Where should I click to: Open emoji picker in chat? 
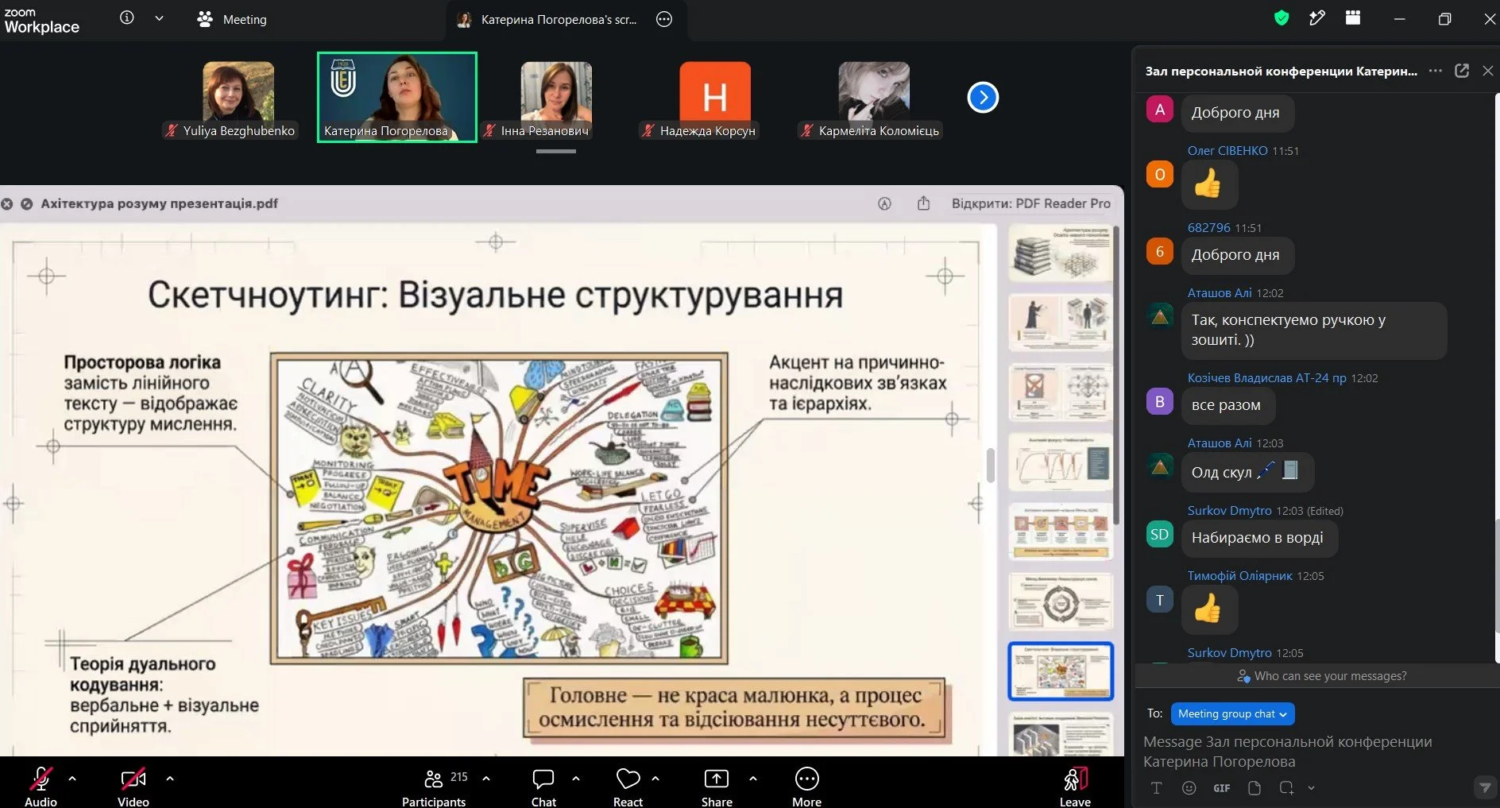(1189, 787)
